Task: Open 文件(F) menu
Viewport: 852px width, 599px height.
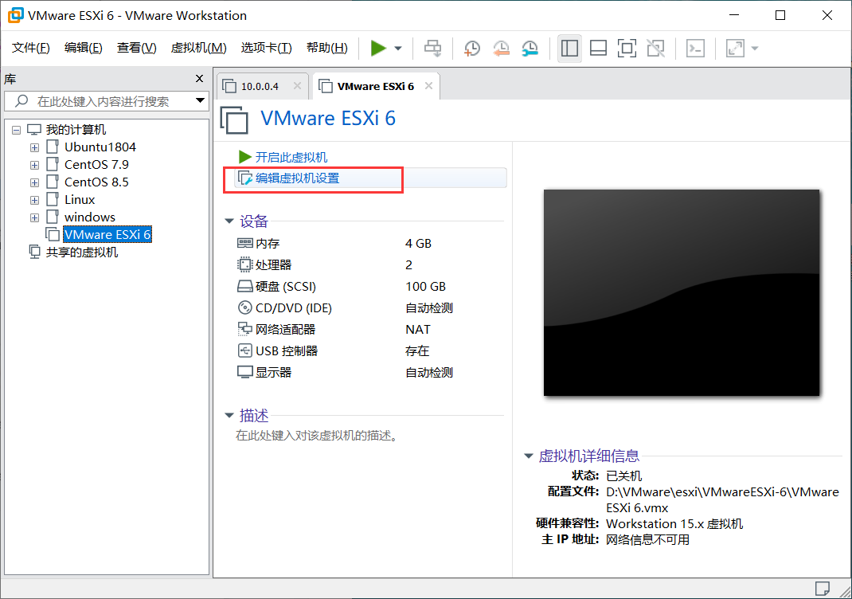Action: [31, 48]
